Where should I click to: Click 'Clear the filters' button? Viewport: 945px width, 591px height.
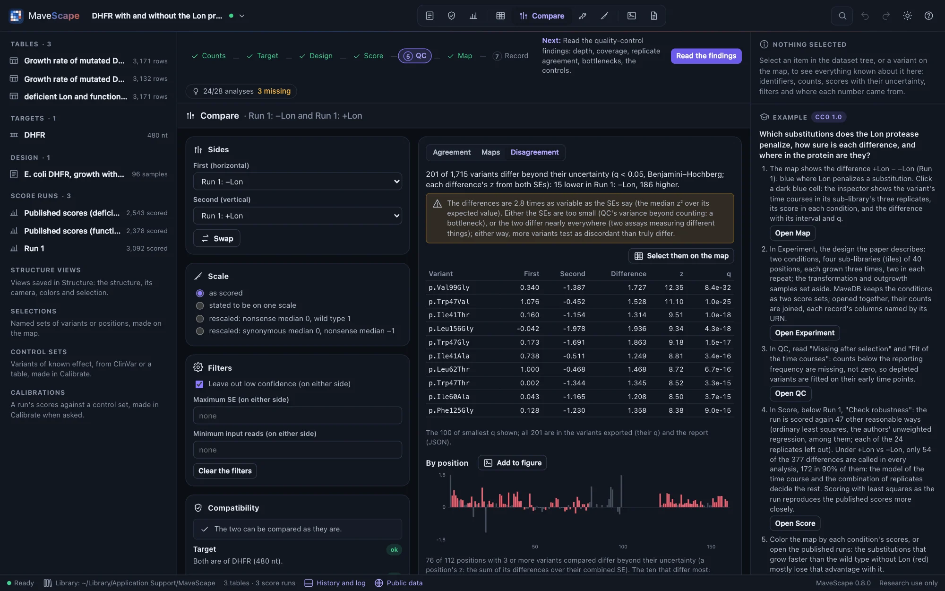click(225, 471)
